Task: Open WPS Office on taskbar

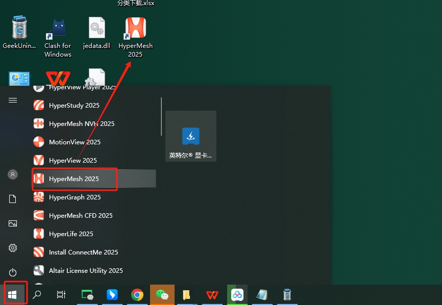Action: 212,295
